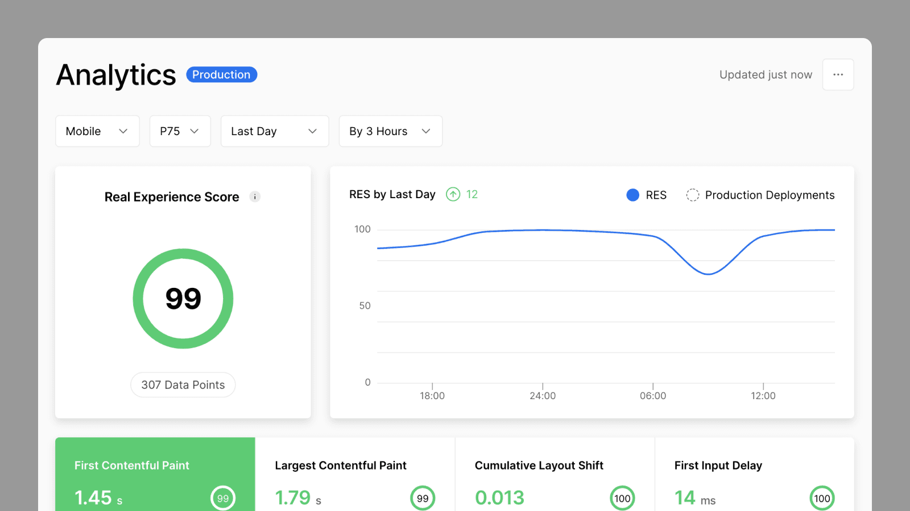Click the 100 badge on Cumulative Layout Shift

[x=622, y=498]
